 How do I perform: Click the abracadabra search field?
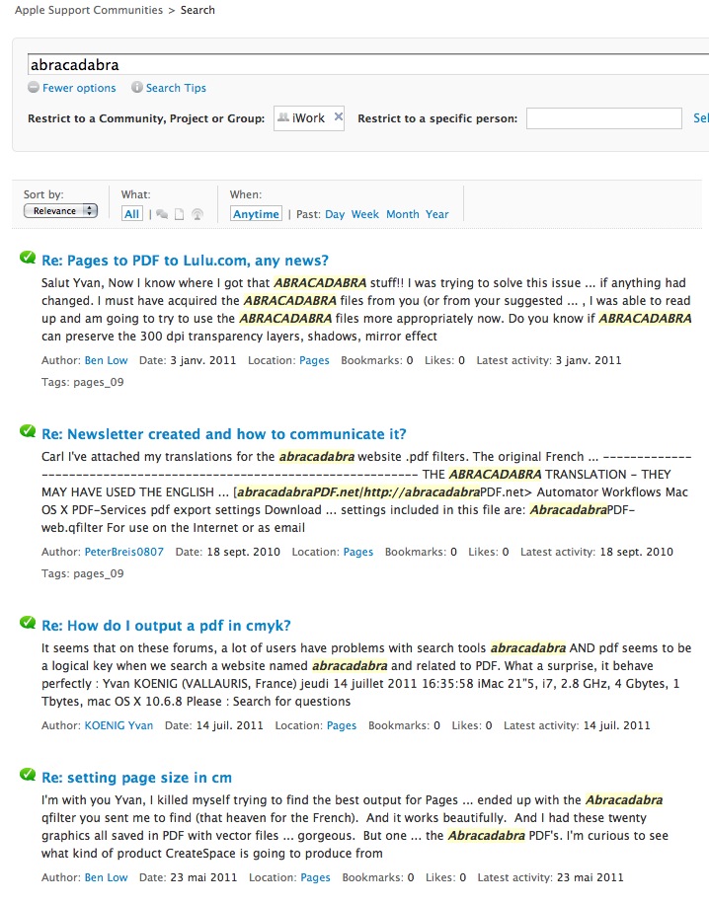point(367,64)
